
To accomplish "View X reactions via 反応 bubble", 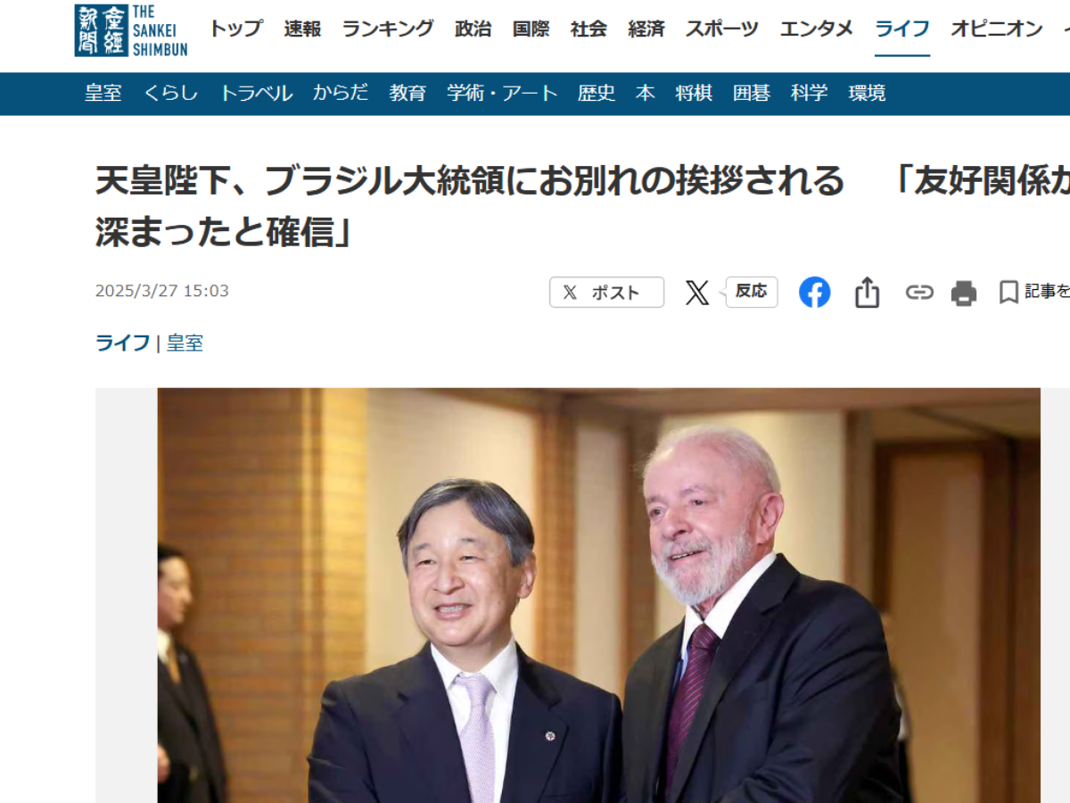I will coord(751,292).
